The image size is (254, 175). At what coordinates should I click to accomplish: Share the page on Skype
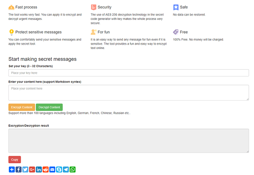tap(59, 169)
